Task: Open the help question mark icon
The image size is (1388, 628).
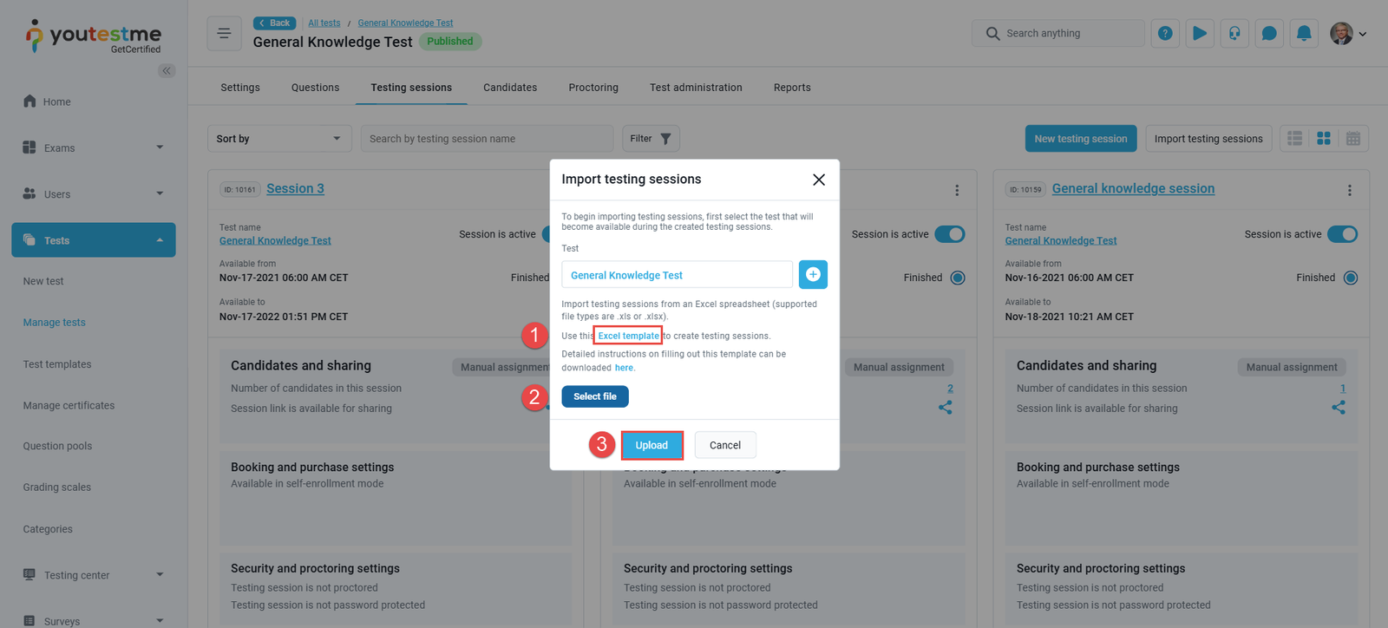Action: [1165, 34]
